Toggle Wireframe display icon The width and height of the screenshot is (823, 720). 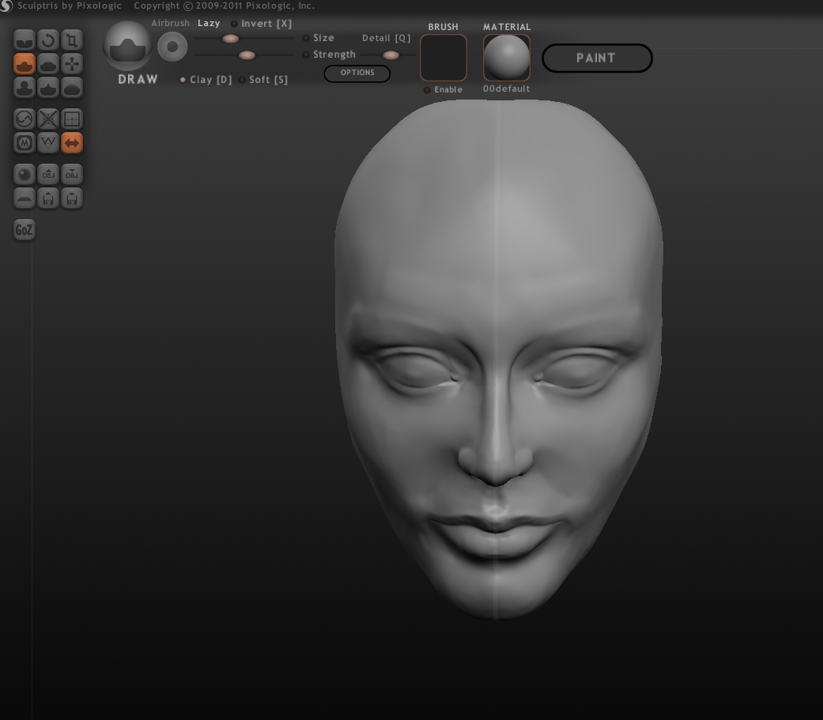coord(48,143)
